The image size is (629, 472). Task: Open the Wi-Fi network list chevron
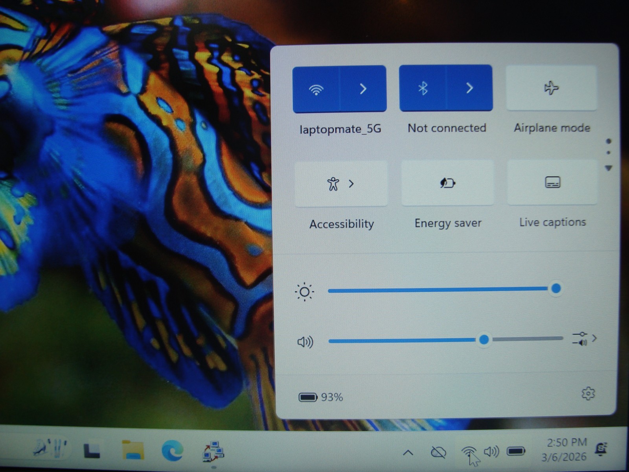pyautogui.click(x=363, y=89)
